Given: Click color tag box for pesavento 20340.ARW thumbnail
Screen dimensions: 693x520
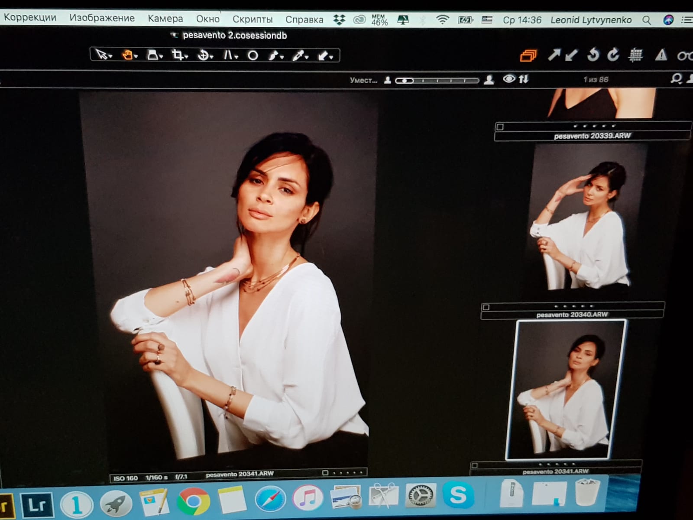Looking at the screenshot, I should click(x=486, y=307).
